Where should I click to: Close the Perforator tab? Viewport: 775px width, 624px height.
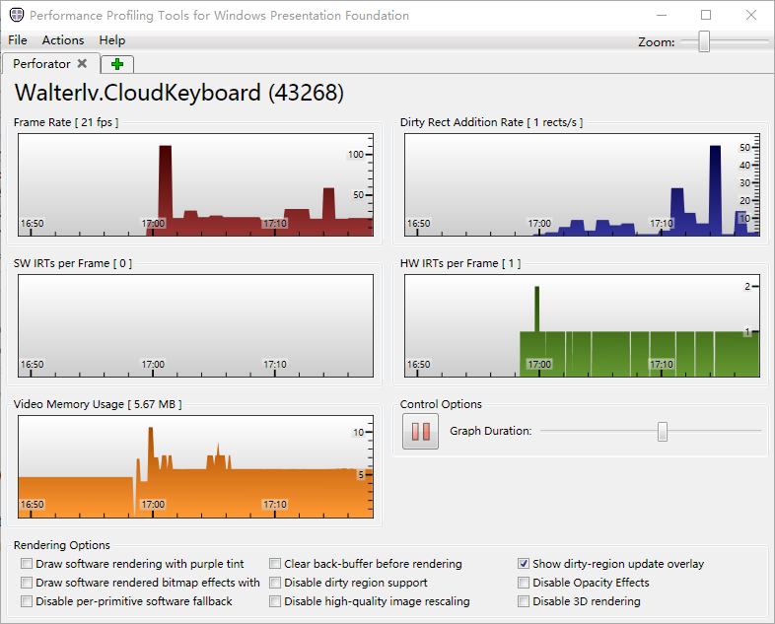pos(83,63)
